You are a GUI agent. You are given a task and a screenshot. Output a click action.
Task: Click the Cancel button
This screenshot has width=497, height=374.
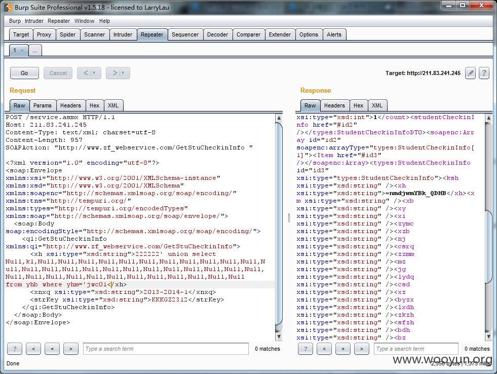pyautogui.click(x=58, y=73)
